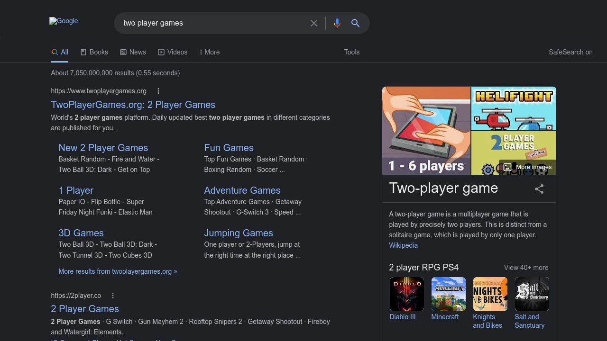Click View 40+ more games
Screen dimensions: 607x341
pos(526,268)
